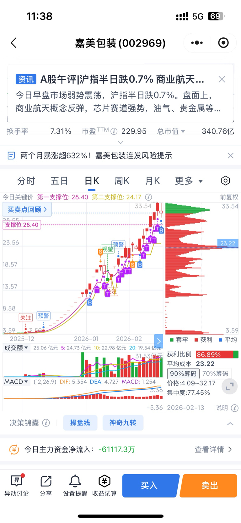Select the 日K tab
The width and height of the screenshot is (241, 523).
point(92,181)
